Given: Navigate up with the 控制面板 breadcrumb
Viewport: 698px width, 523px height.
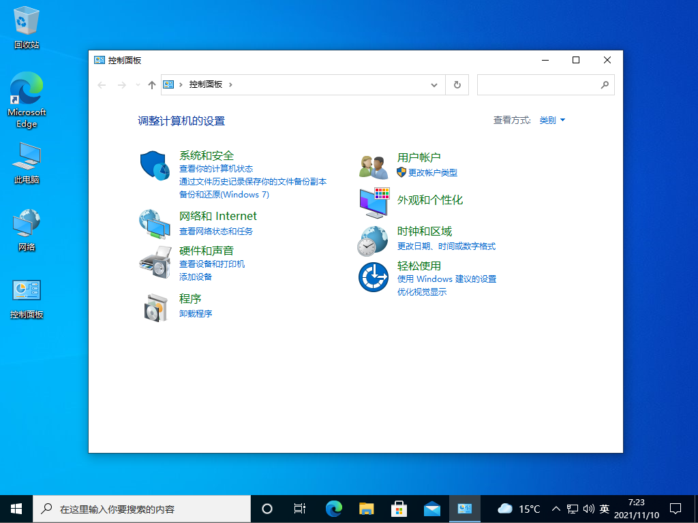Looking at the screenshot, I should [151, 84].
